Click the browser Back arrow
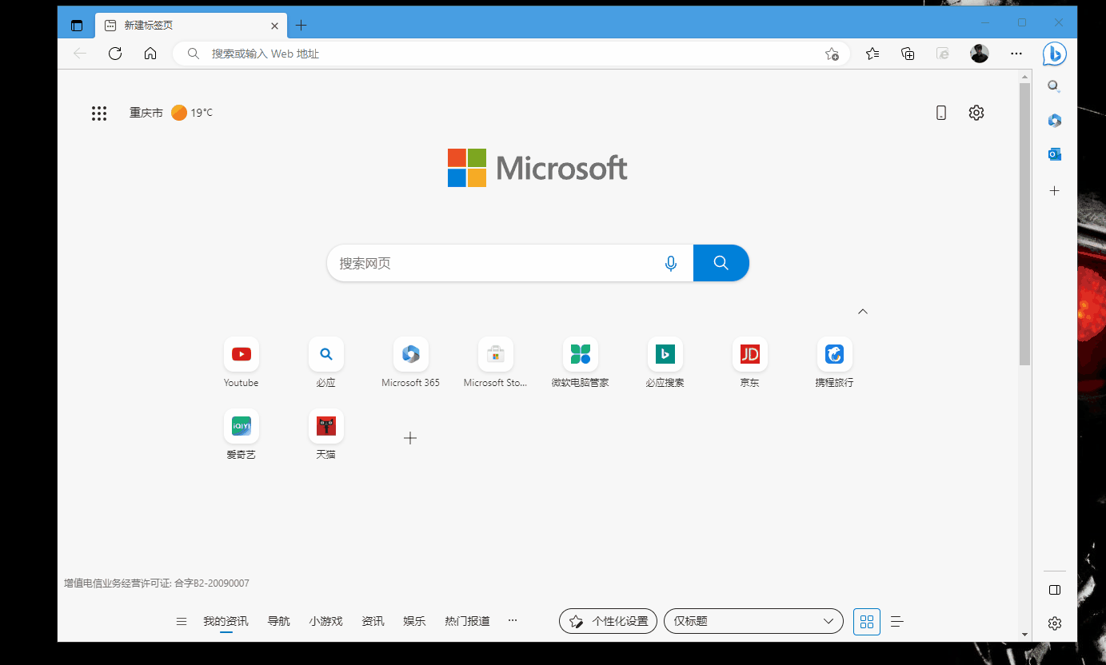Screen dimensions: 1106x665 click(80, 54)
